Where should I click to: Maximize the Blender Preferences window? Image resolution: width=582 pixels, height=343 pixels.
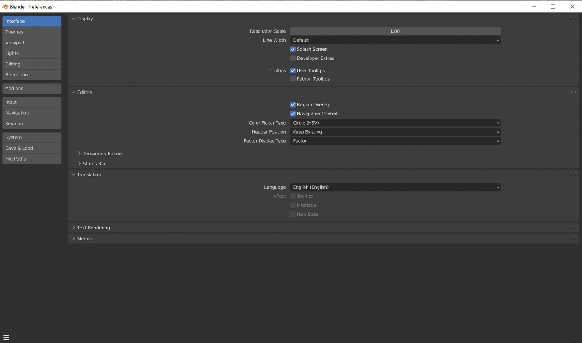pyautogui.click(x=553, y=6)
